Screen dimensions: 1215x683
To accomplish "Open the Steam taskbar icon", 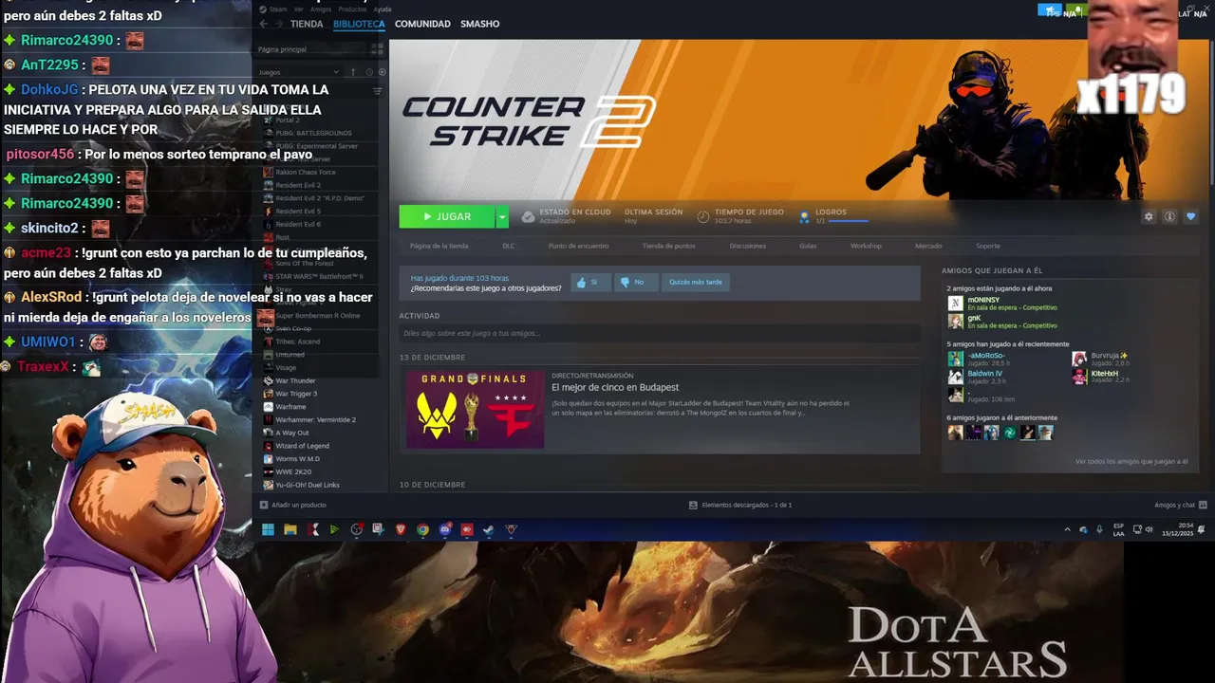I will (x=489, y=530).
